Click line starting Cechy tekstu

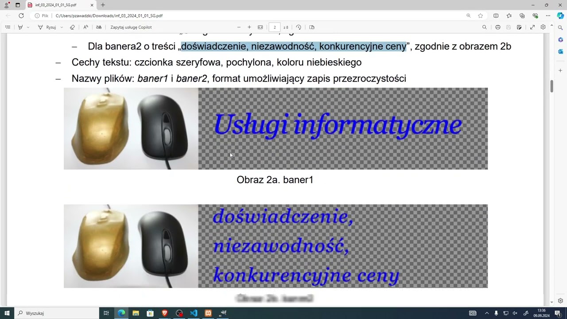[x=217, y=62]
